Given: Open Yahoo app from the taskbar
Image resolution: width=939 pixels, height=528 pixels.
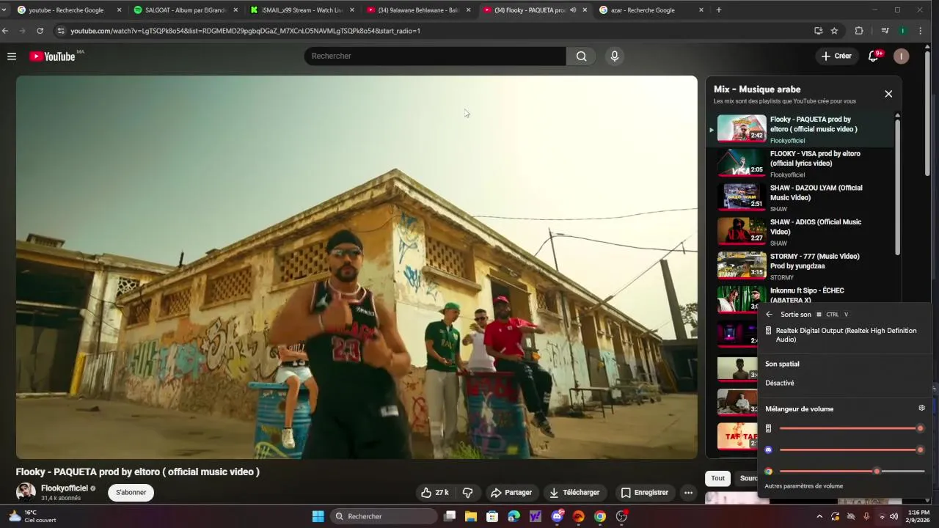Looking at the screenshot, I should pos(536,516).
